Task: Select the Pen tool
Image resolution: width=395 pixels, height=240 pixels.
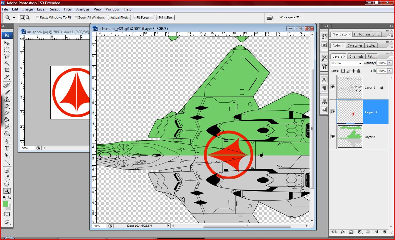Action: point(6,142)
